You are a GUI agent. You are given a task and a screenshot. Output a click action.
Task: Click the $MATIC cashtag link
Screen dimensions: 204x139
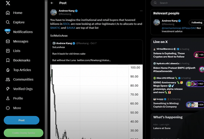(x=55, y=28)
